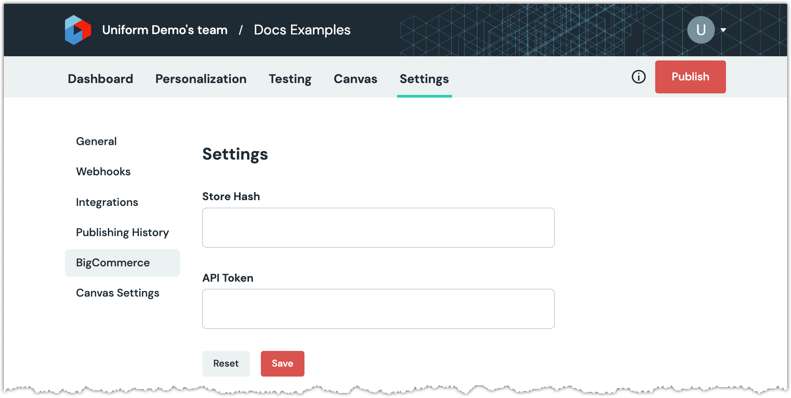Viewport: 791px width, 398px height.
Task: Select the Settings tab
Action: point(424,79)
